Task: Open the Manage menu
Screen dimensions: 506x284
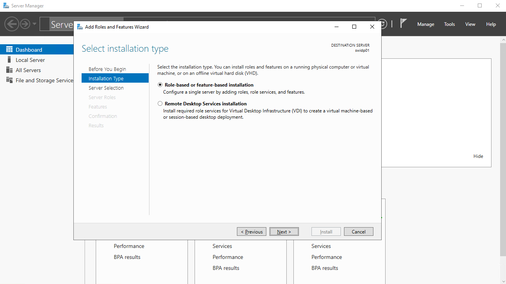Action: tap(426, 24)
